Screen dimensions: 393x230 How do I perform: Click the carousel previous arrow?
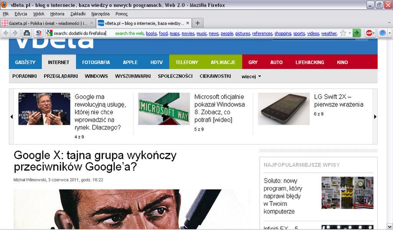(x=12, y=117)
